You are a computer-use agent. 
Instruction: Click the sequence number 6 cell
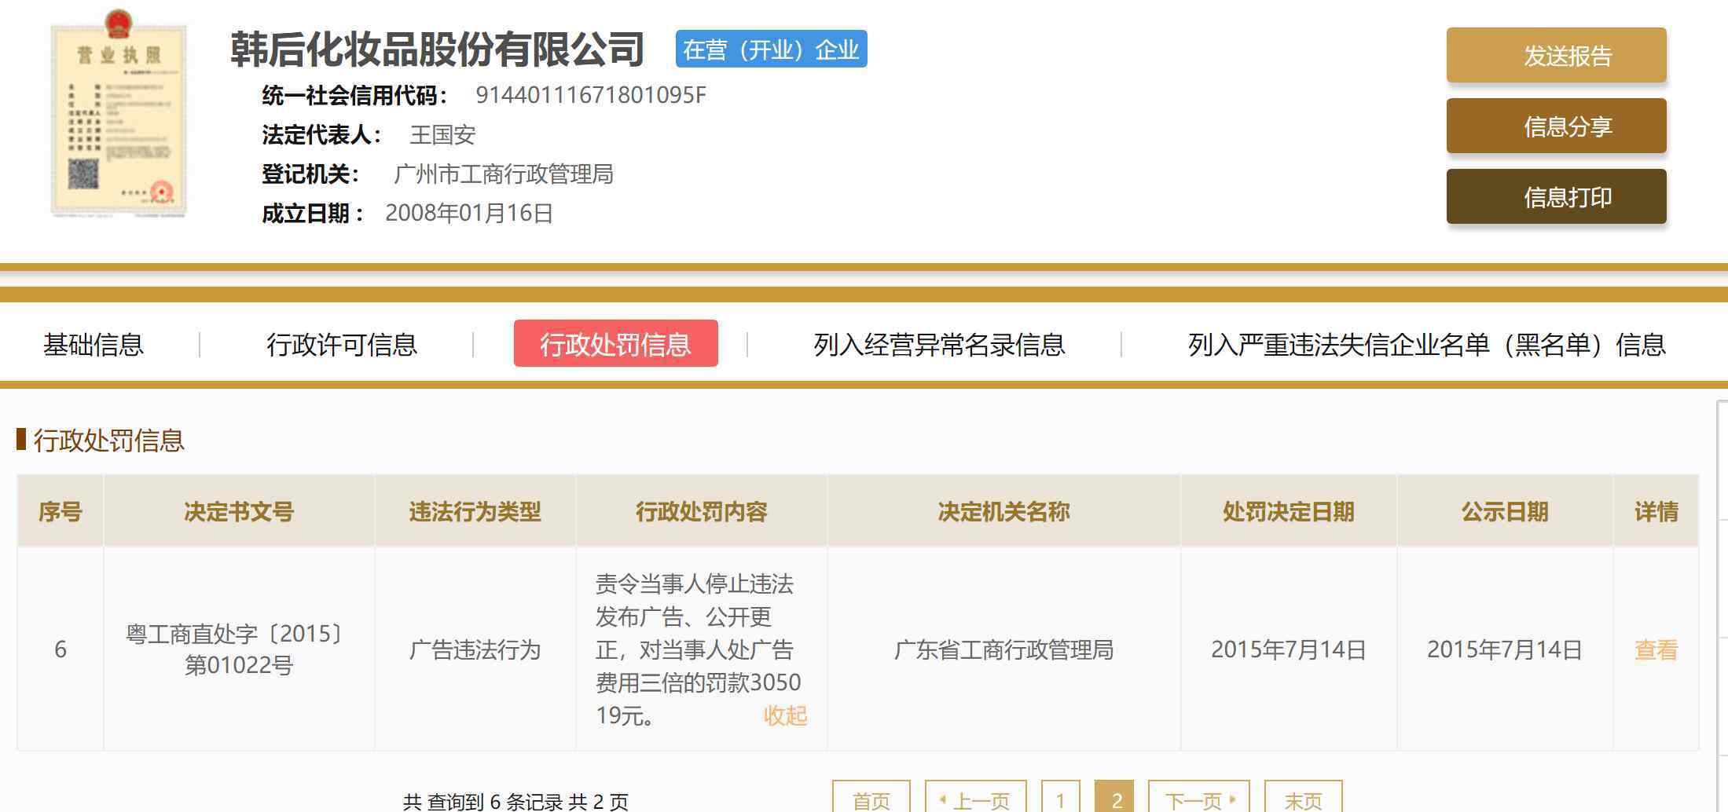[61, 649]
